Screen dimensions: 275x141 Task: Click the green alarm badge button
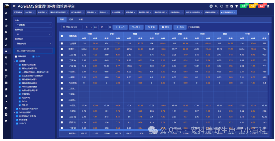(x=243, y=6)
